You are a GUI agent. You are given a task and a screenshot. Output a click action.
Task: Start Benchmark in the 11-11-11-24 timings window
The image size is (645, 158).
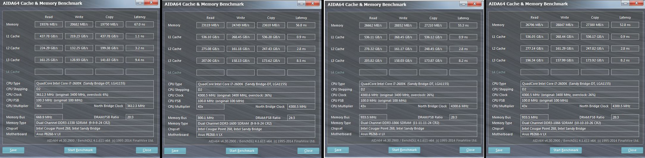point(404,150)
